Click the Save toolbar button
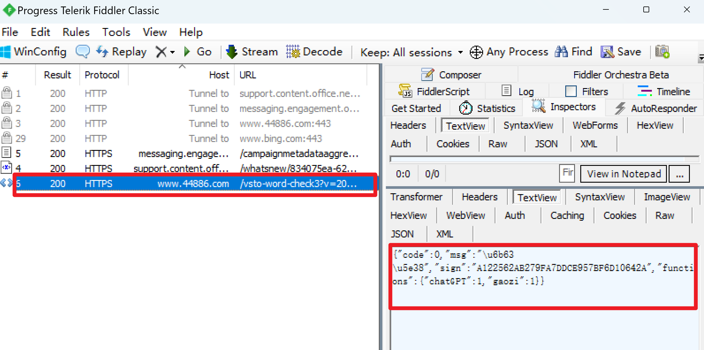 (x=621, y=52)
